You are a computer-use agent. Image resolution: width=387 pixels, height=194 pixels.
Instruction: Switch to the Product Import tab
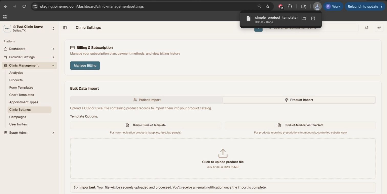(299, 100)
